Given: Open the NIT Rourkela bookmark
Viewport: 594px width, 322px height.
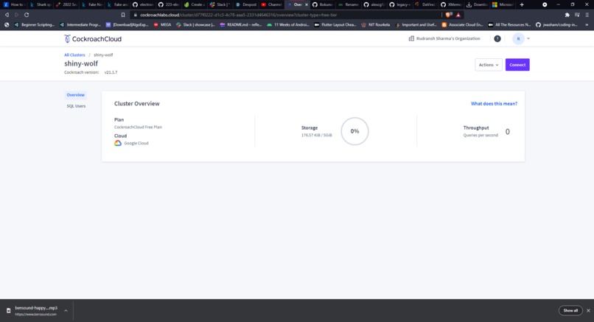Looking at the screenshot, I should coord(376,24).
